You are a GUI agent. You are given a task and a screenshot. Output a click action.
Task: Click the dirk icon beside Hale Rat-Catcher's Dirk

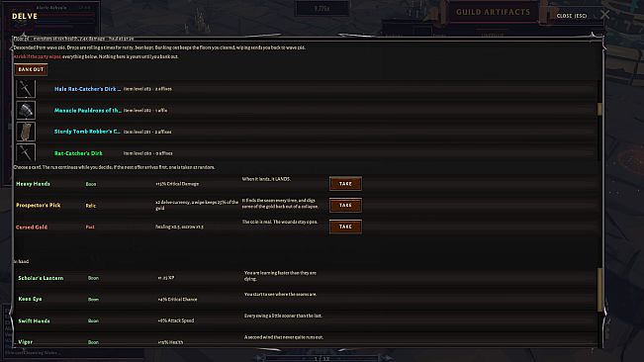tap(26, 89)
